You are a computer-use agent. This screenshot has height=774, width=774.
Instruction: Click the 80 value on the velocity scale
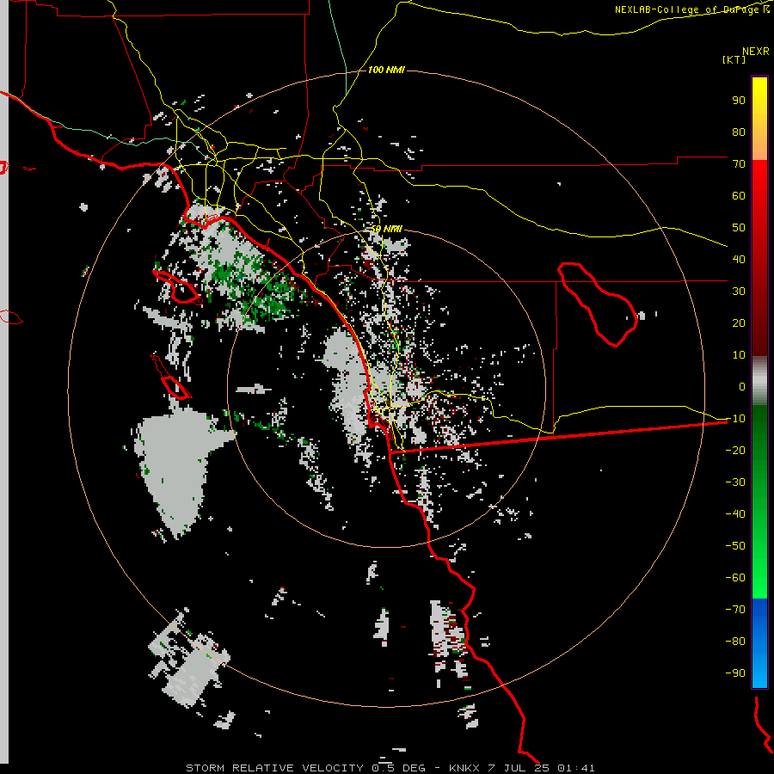click(x=739, y=132)
